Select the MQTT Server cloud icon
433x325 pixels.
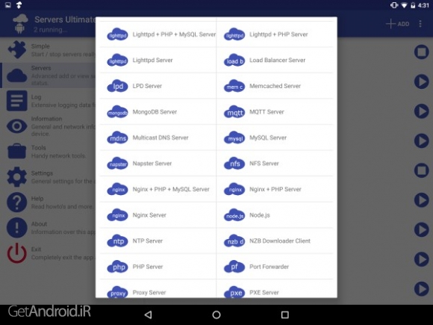(234, 112)
